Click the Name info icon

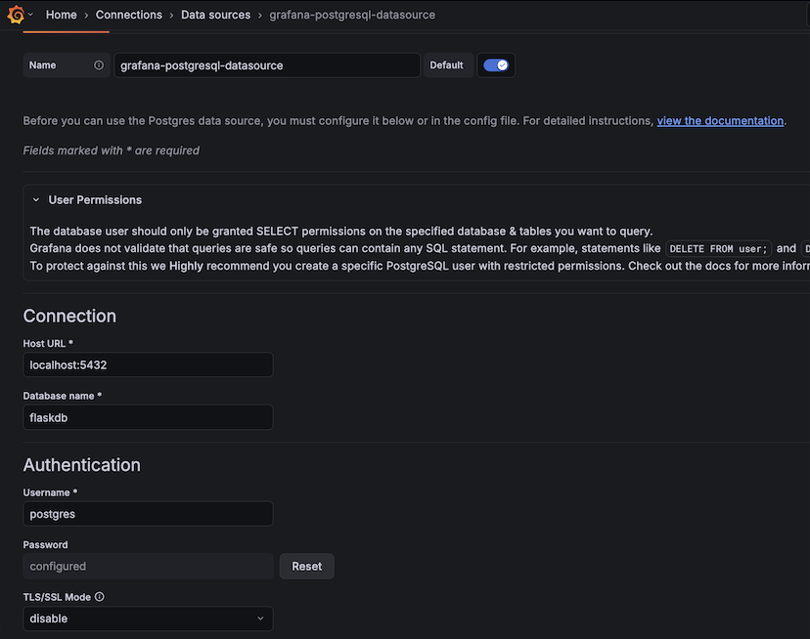[99, 65]
